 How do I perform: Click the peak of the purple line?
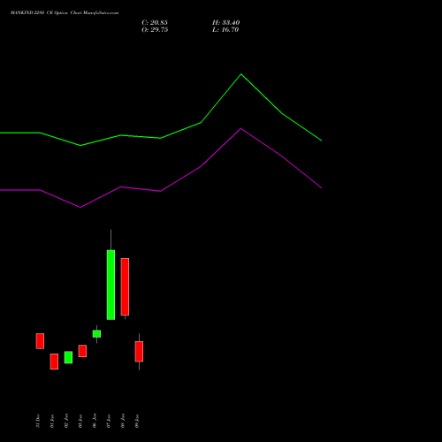tap(241, 128)
